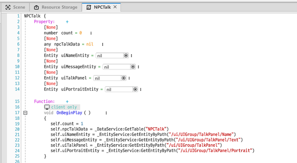297x163 pixels.
Task: Place cursor on self.count = 1 line
Action: click(x=67, y=124)
